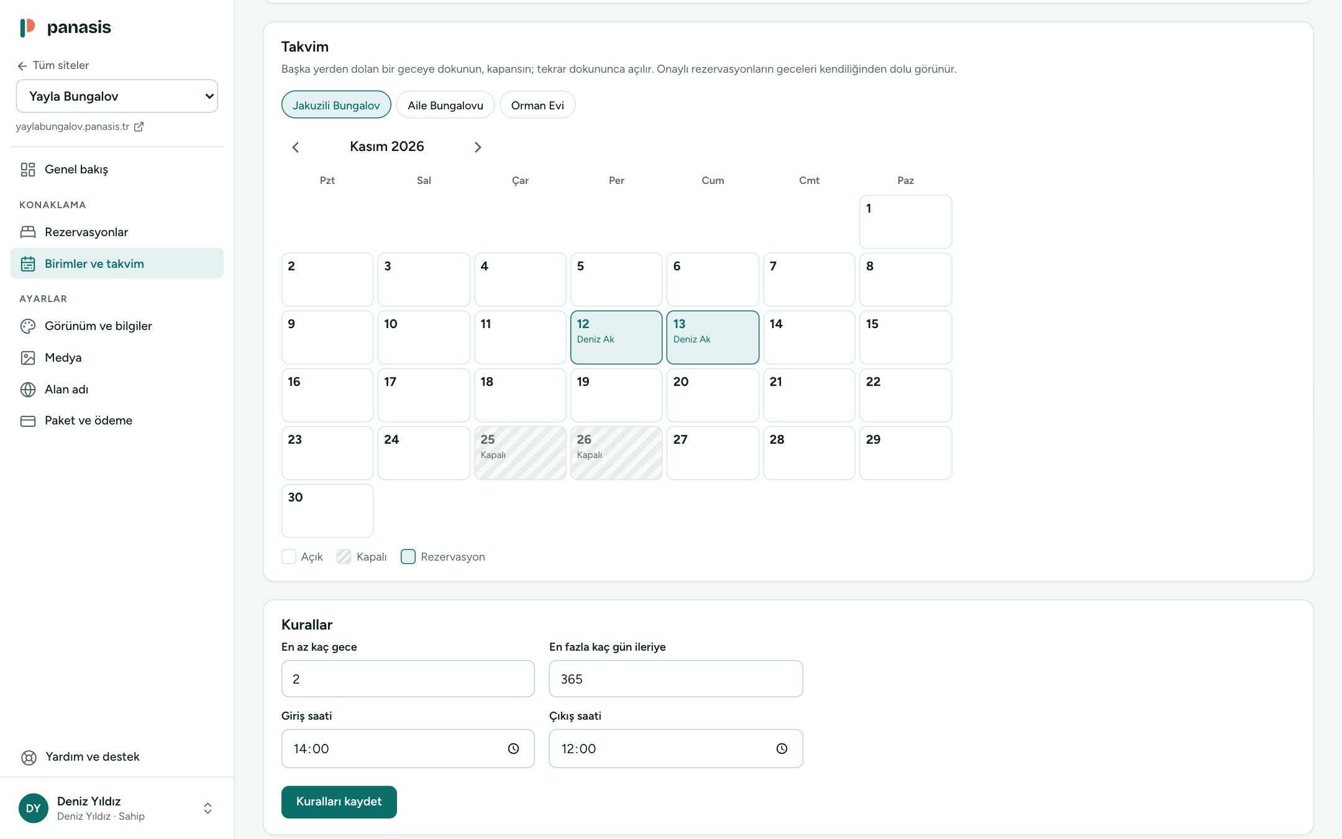1342x839 pixels.
Task: Open reservation on day 12 Deniz Ak
Action: (616, 337)
